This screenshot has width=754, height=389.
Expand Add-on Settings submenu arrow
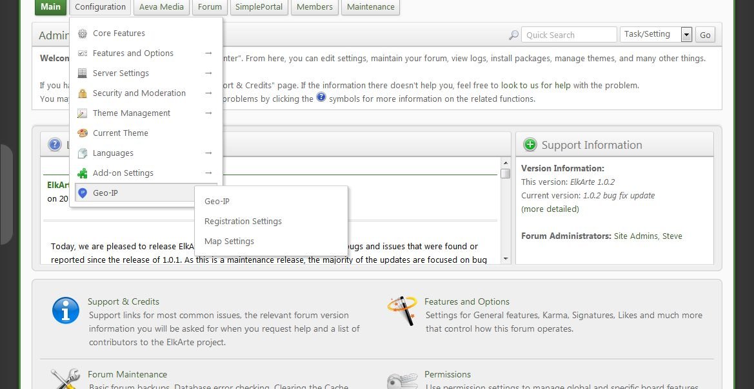click(x=208, y=173)
